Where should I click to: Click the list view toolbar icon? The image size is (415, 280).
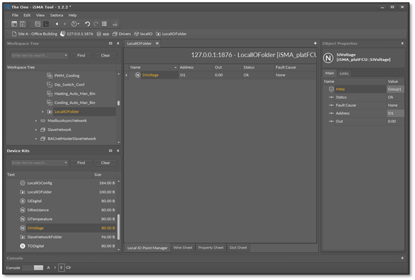point(104,24)
